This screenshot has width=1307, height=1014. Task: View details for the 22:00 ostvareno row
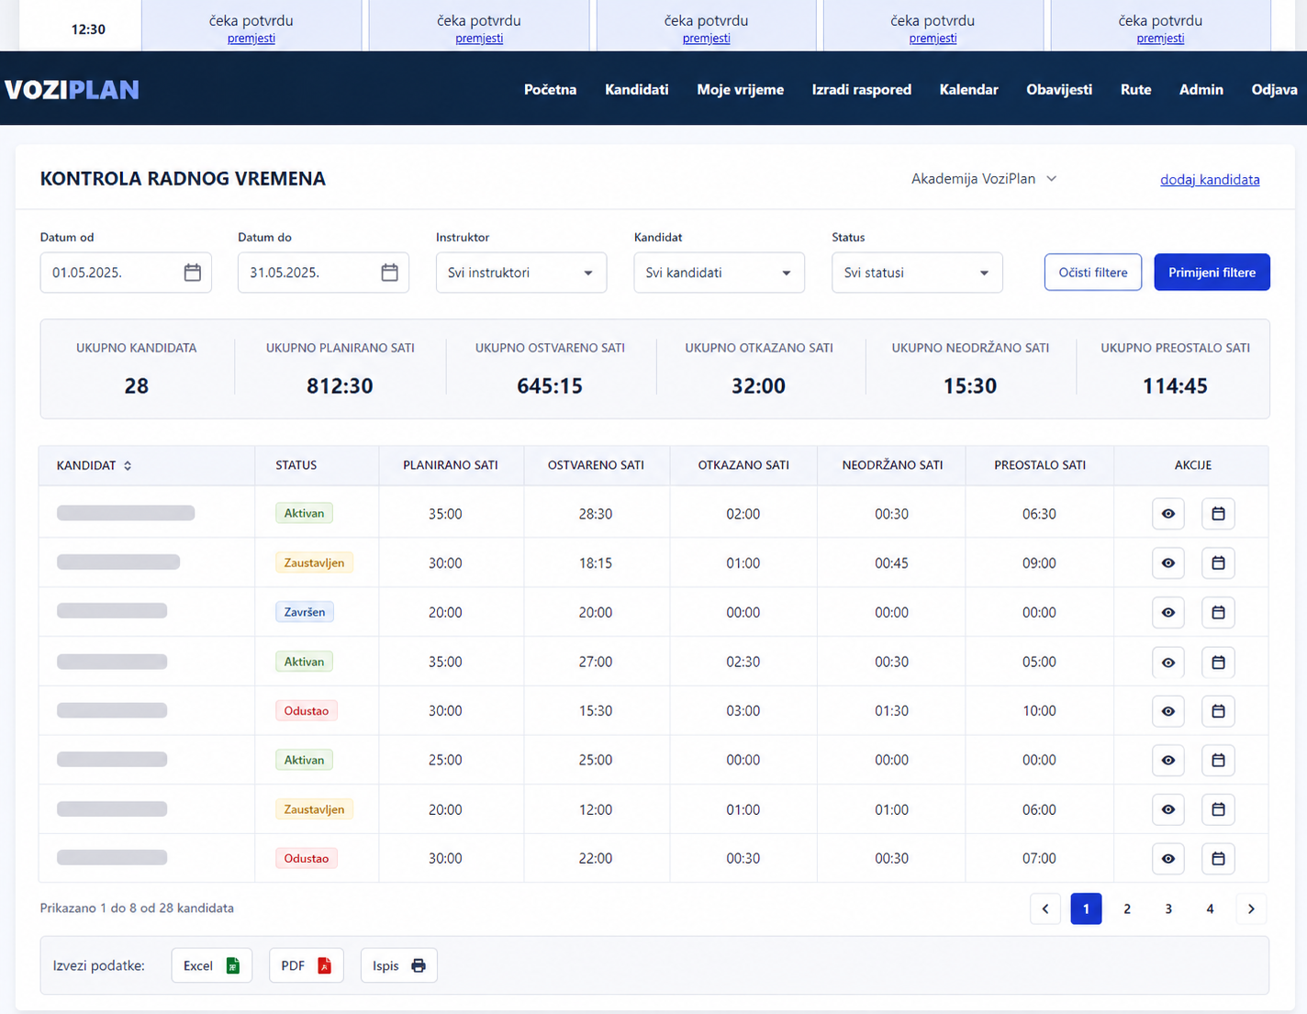tap(1167, 858)
